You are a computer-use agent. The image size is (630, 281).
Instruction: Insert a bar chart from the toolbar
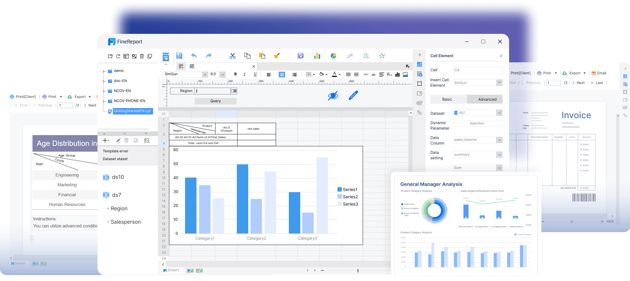(x=317, y=56)
